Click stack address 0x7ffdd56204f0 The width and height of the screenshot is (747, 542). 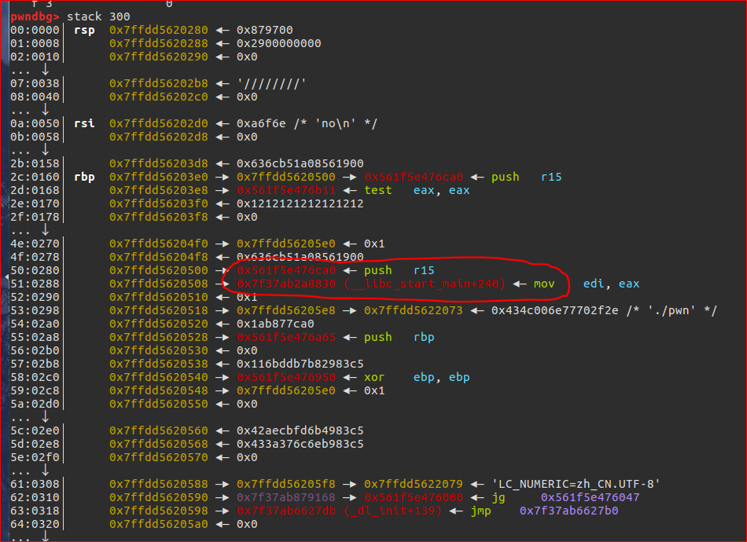(x=159, y=244)
